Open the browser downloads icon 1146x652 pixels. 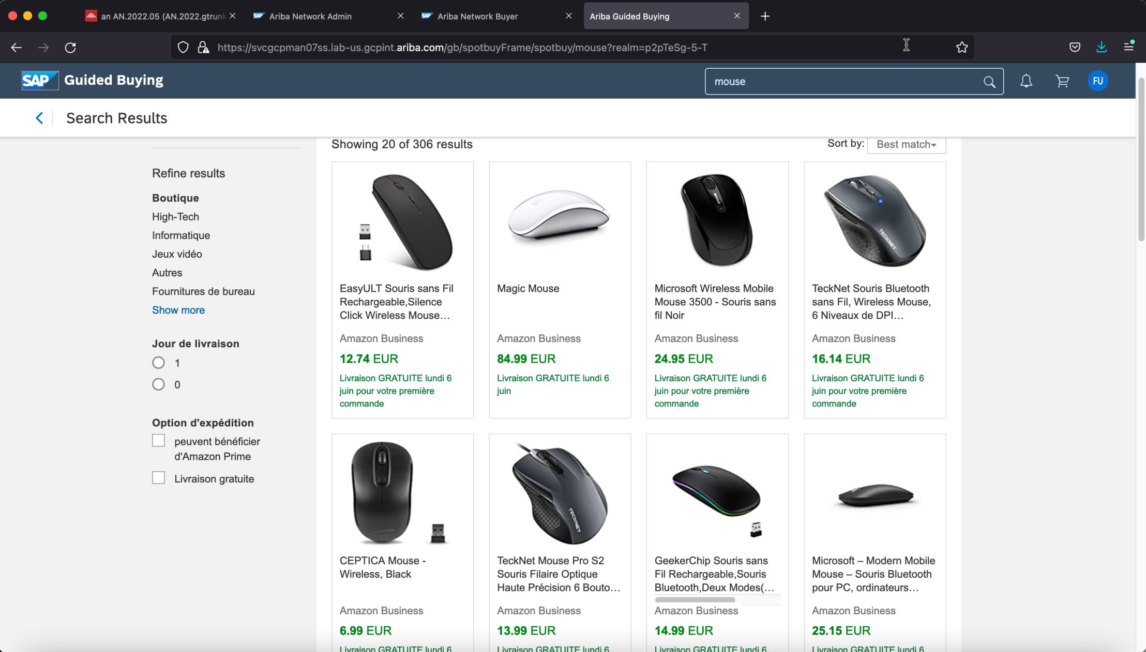point(1102,47)
